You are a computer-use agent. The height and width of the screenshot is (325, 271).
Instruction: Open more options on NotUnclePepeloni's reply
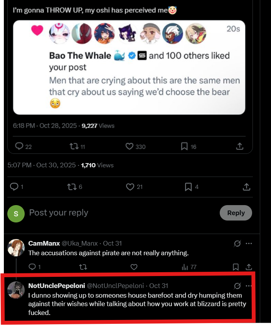(249, 286)
